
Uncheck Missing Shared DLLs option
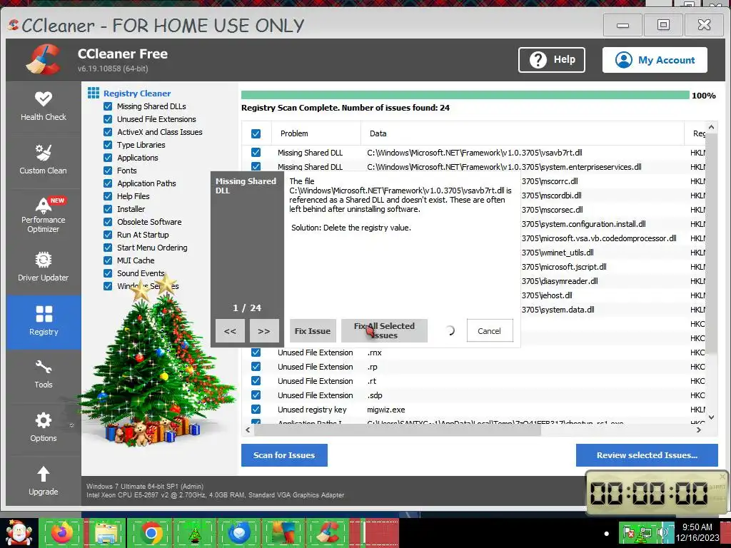tap(108, 106)
